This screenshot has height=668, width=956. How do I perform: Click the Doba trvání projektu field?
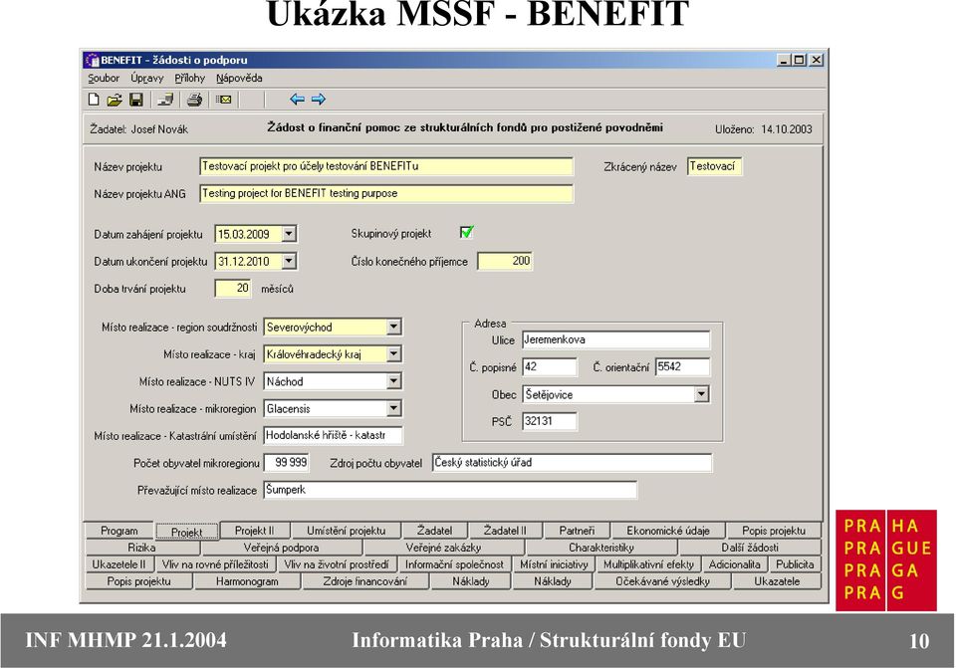point(233,289)
